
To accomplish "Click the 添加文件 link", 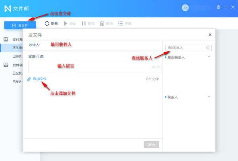I will pos(40,79).
